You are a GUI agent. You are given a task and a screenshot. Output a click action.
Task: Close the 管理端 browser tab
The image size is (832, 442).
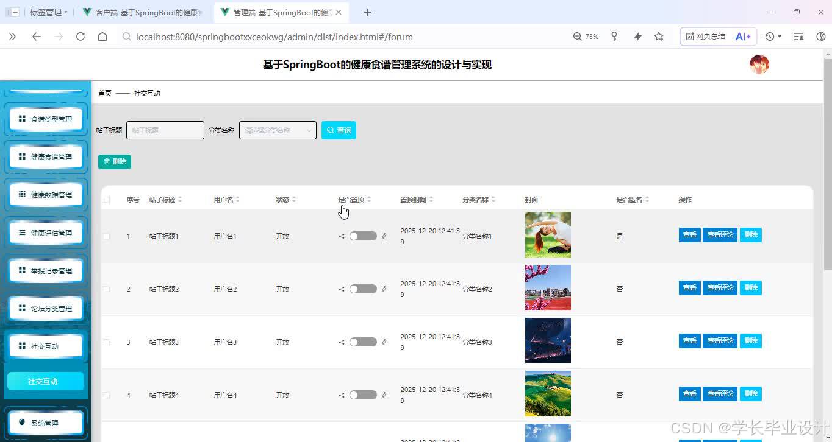pyautogui.click(x=339, y=12)
